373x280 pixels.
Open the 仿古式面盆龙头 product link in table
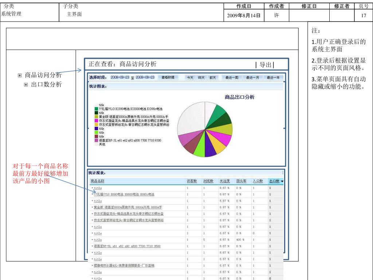[x=129, y=214]
